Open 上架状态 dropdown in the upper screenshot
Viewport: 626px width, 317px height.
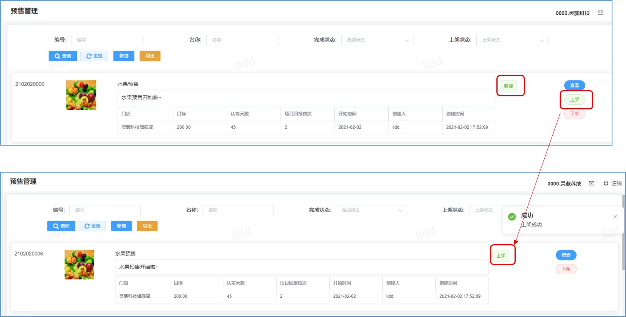(512, 40)
